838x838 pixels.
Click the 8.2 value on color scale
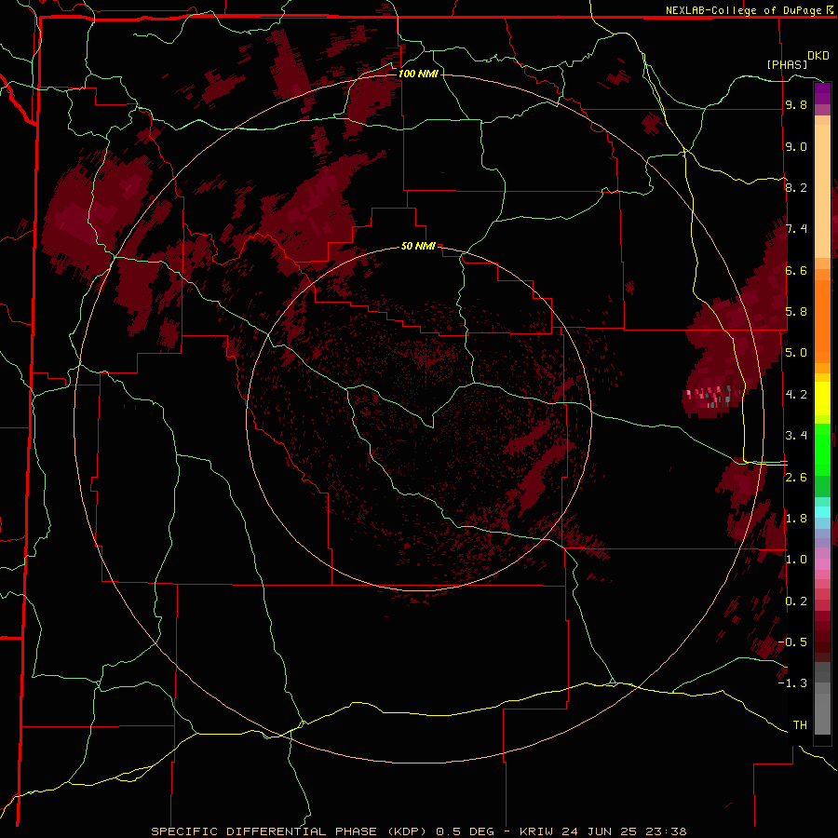(x=796, y=187)
